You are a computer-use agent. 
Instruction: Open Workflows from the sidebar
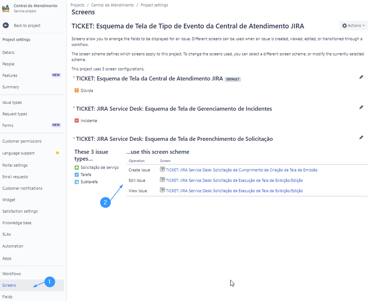pyautogui.click(x=12, y=274)
